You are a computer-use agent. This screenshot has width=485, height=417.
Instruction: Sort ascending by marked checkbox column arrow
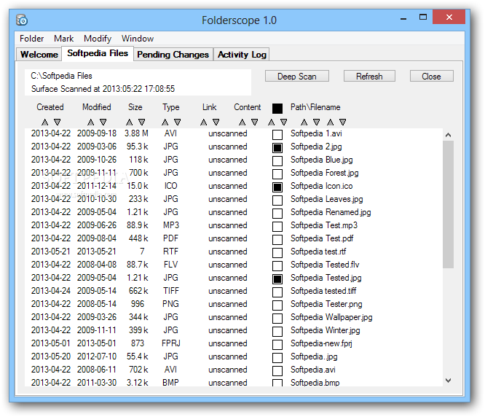[272, 122]
